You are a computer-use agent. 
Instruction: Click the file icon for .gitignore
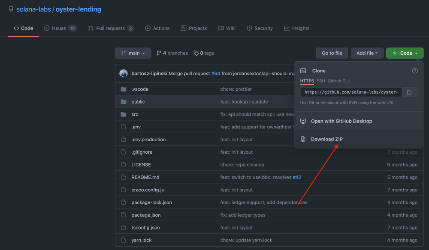(124, 152)
